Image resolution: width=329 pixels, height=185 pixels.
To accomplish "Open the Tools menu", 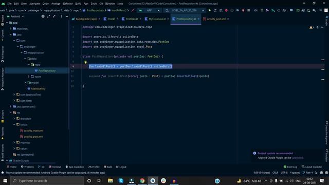I will (x=94, y=4).
